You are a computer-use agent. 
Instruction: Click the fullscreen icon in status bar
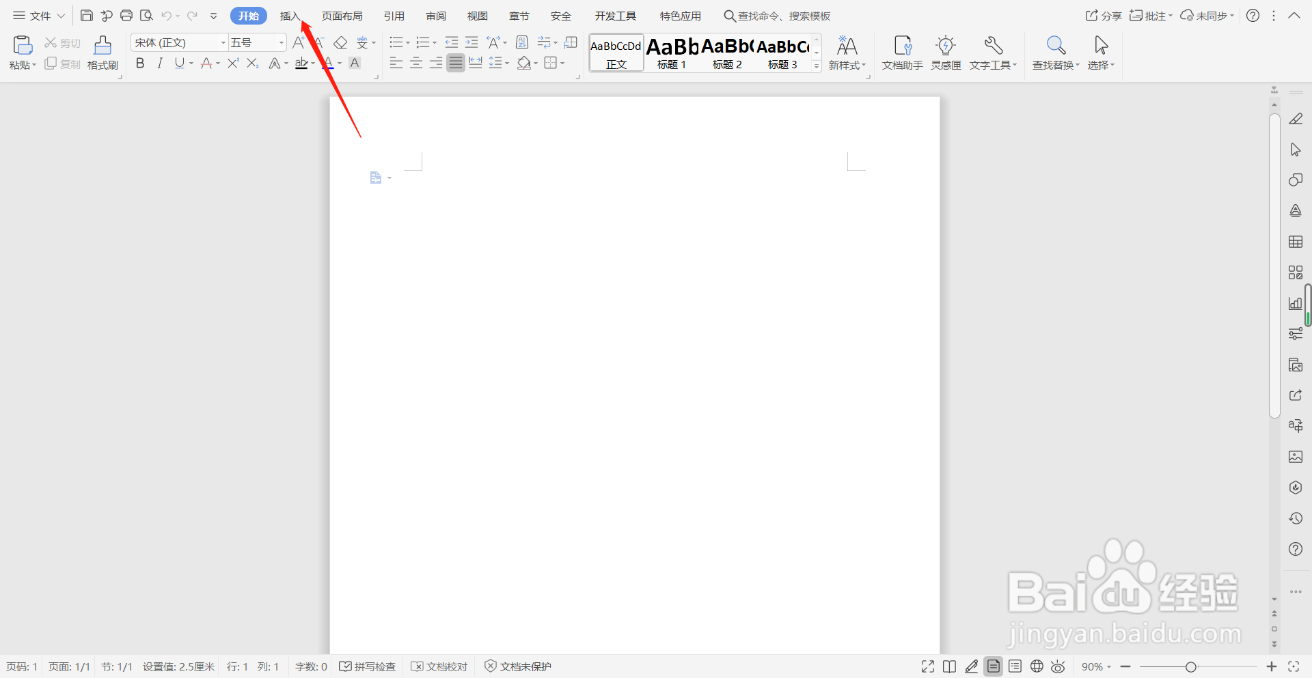(927, 666)
